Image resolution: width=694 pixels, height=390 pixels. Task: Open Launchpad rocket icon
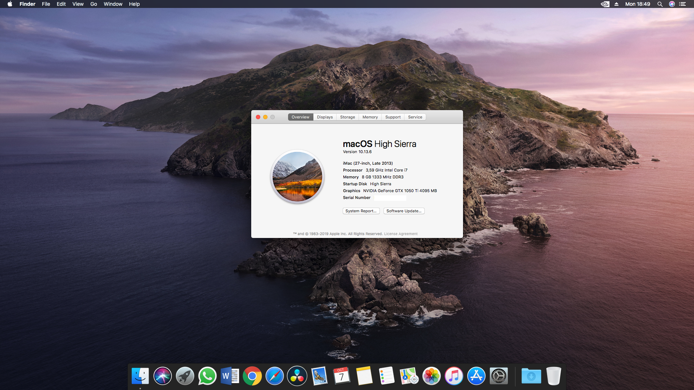185,376
